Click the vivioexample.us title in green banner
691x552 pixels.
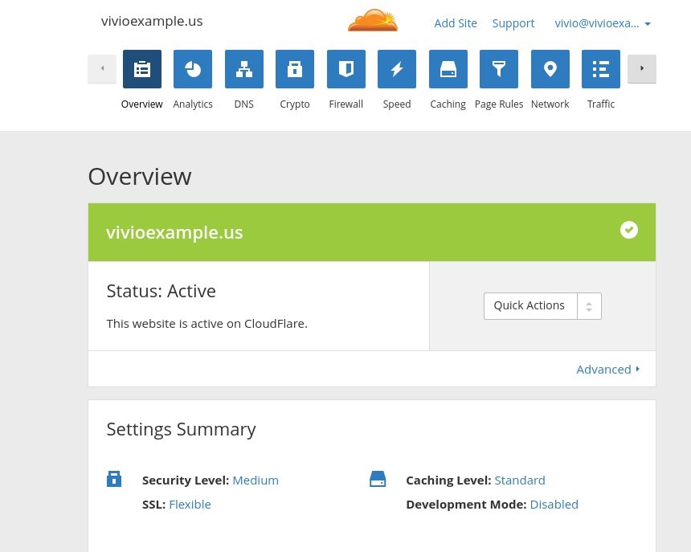(x=174, y=232)
